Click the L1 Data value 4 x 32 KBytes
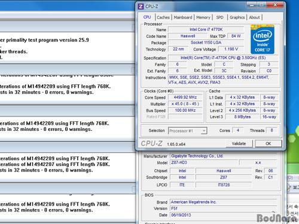Screen dimensions: 299x224 242,97
